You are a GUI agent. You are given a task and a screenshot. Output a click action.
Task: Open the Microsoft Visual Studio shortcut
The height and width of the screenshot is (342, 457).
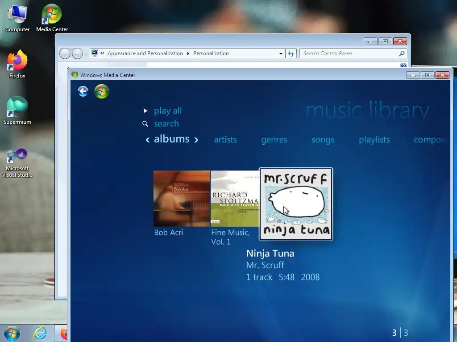pos(17,163)
